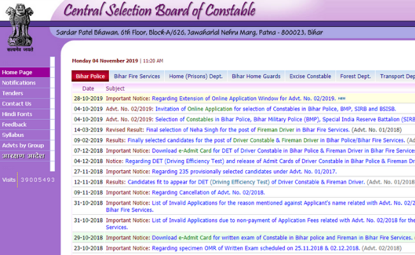Viewport: 415px width, 255px height.
Task: Select the Bihar Police tab
Action: pyautogui.click(x=90, y=76)
